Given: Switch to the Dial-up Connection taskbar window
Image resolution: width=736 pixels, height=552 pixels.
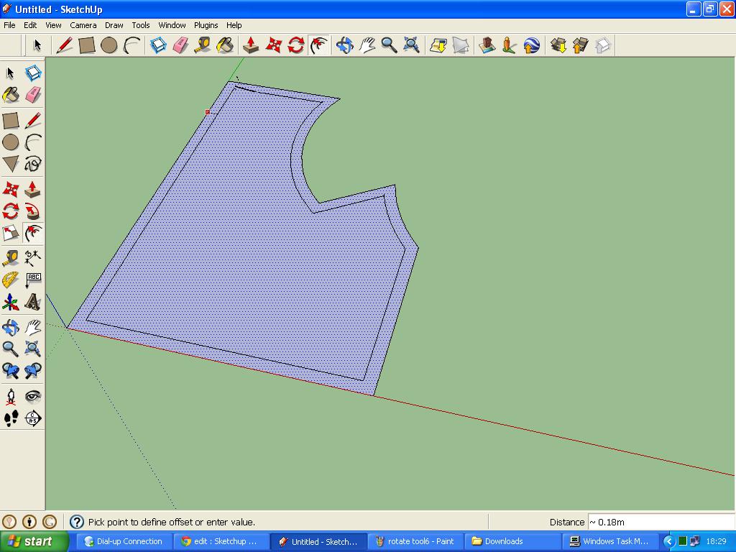Looking at the screenshot, I should pos(124,541).
